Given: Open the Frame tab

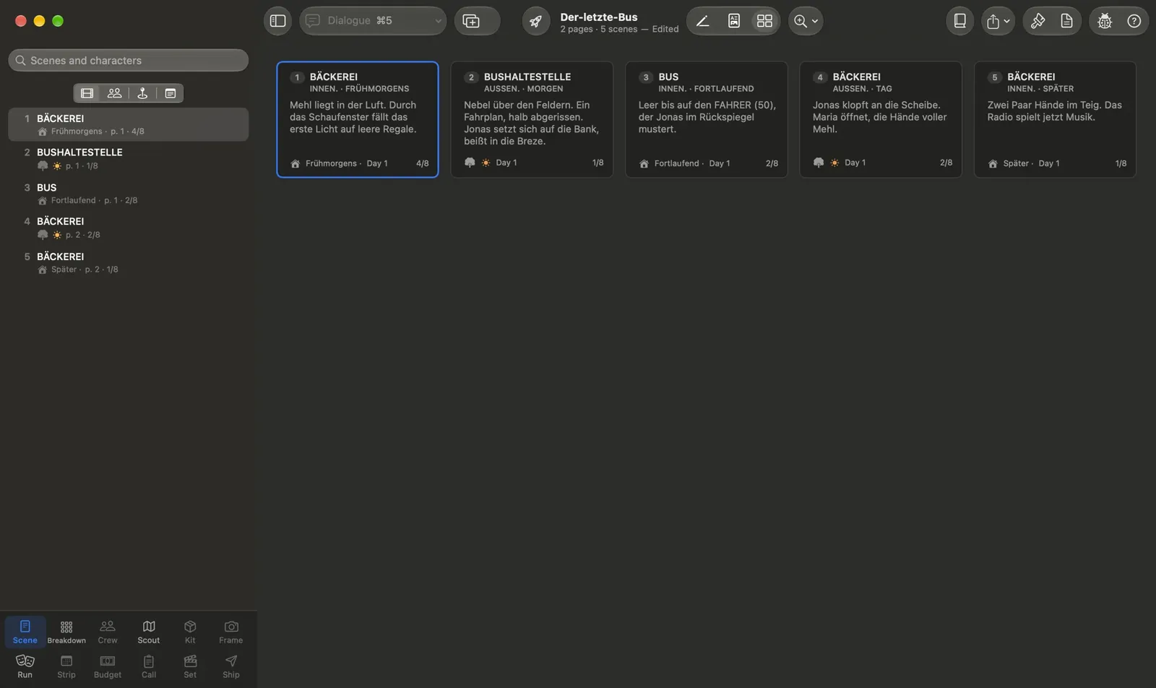Looking at the screenshot, I should point(231,632).
